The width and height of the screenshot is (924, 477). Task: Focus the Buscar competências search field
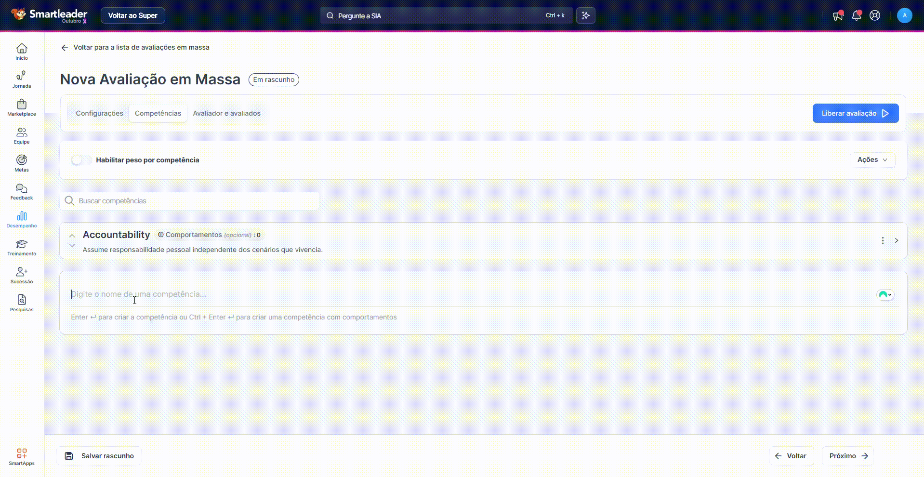point(193,201)
